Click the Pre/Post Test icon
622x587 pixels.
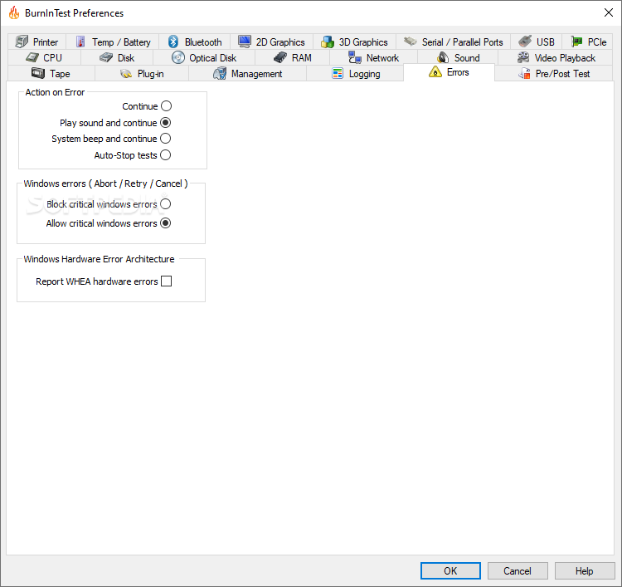coord(524,73)
